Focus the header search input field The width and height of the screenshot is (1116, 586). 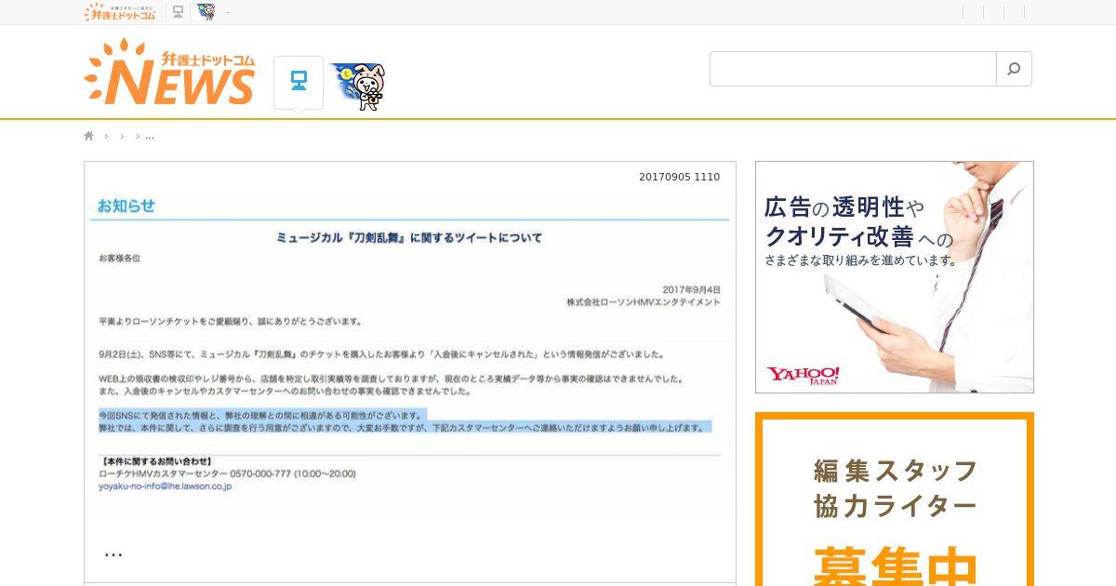(x=853, y=69)
